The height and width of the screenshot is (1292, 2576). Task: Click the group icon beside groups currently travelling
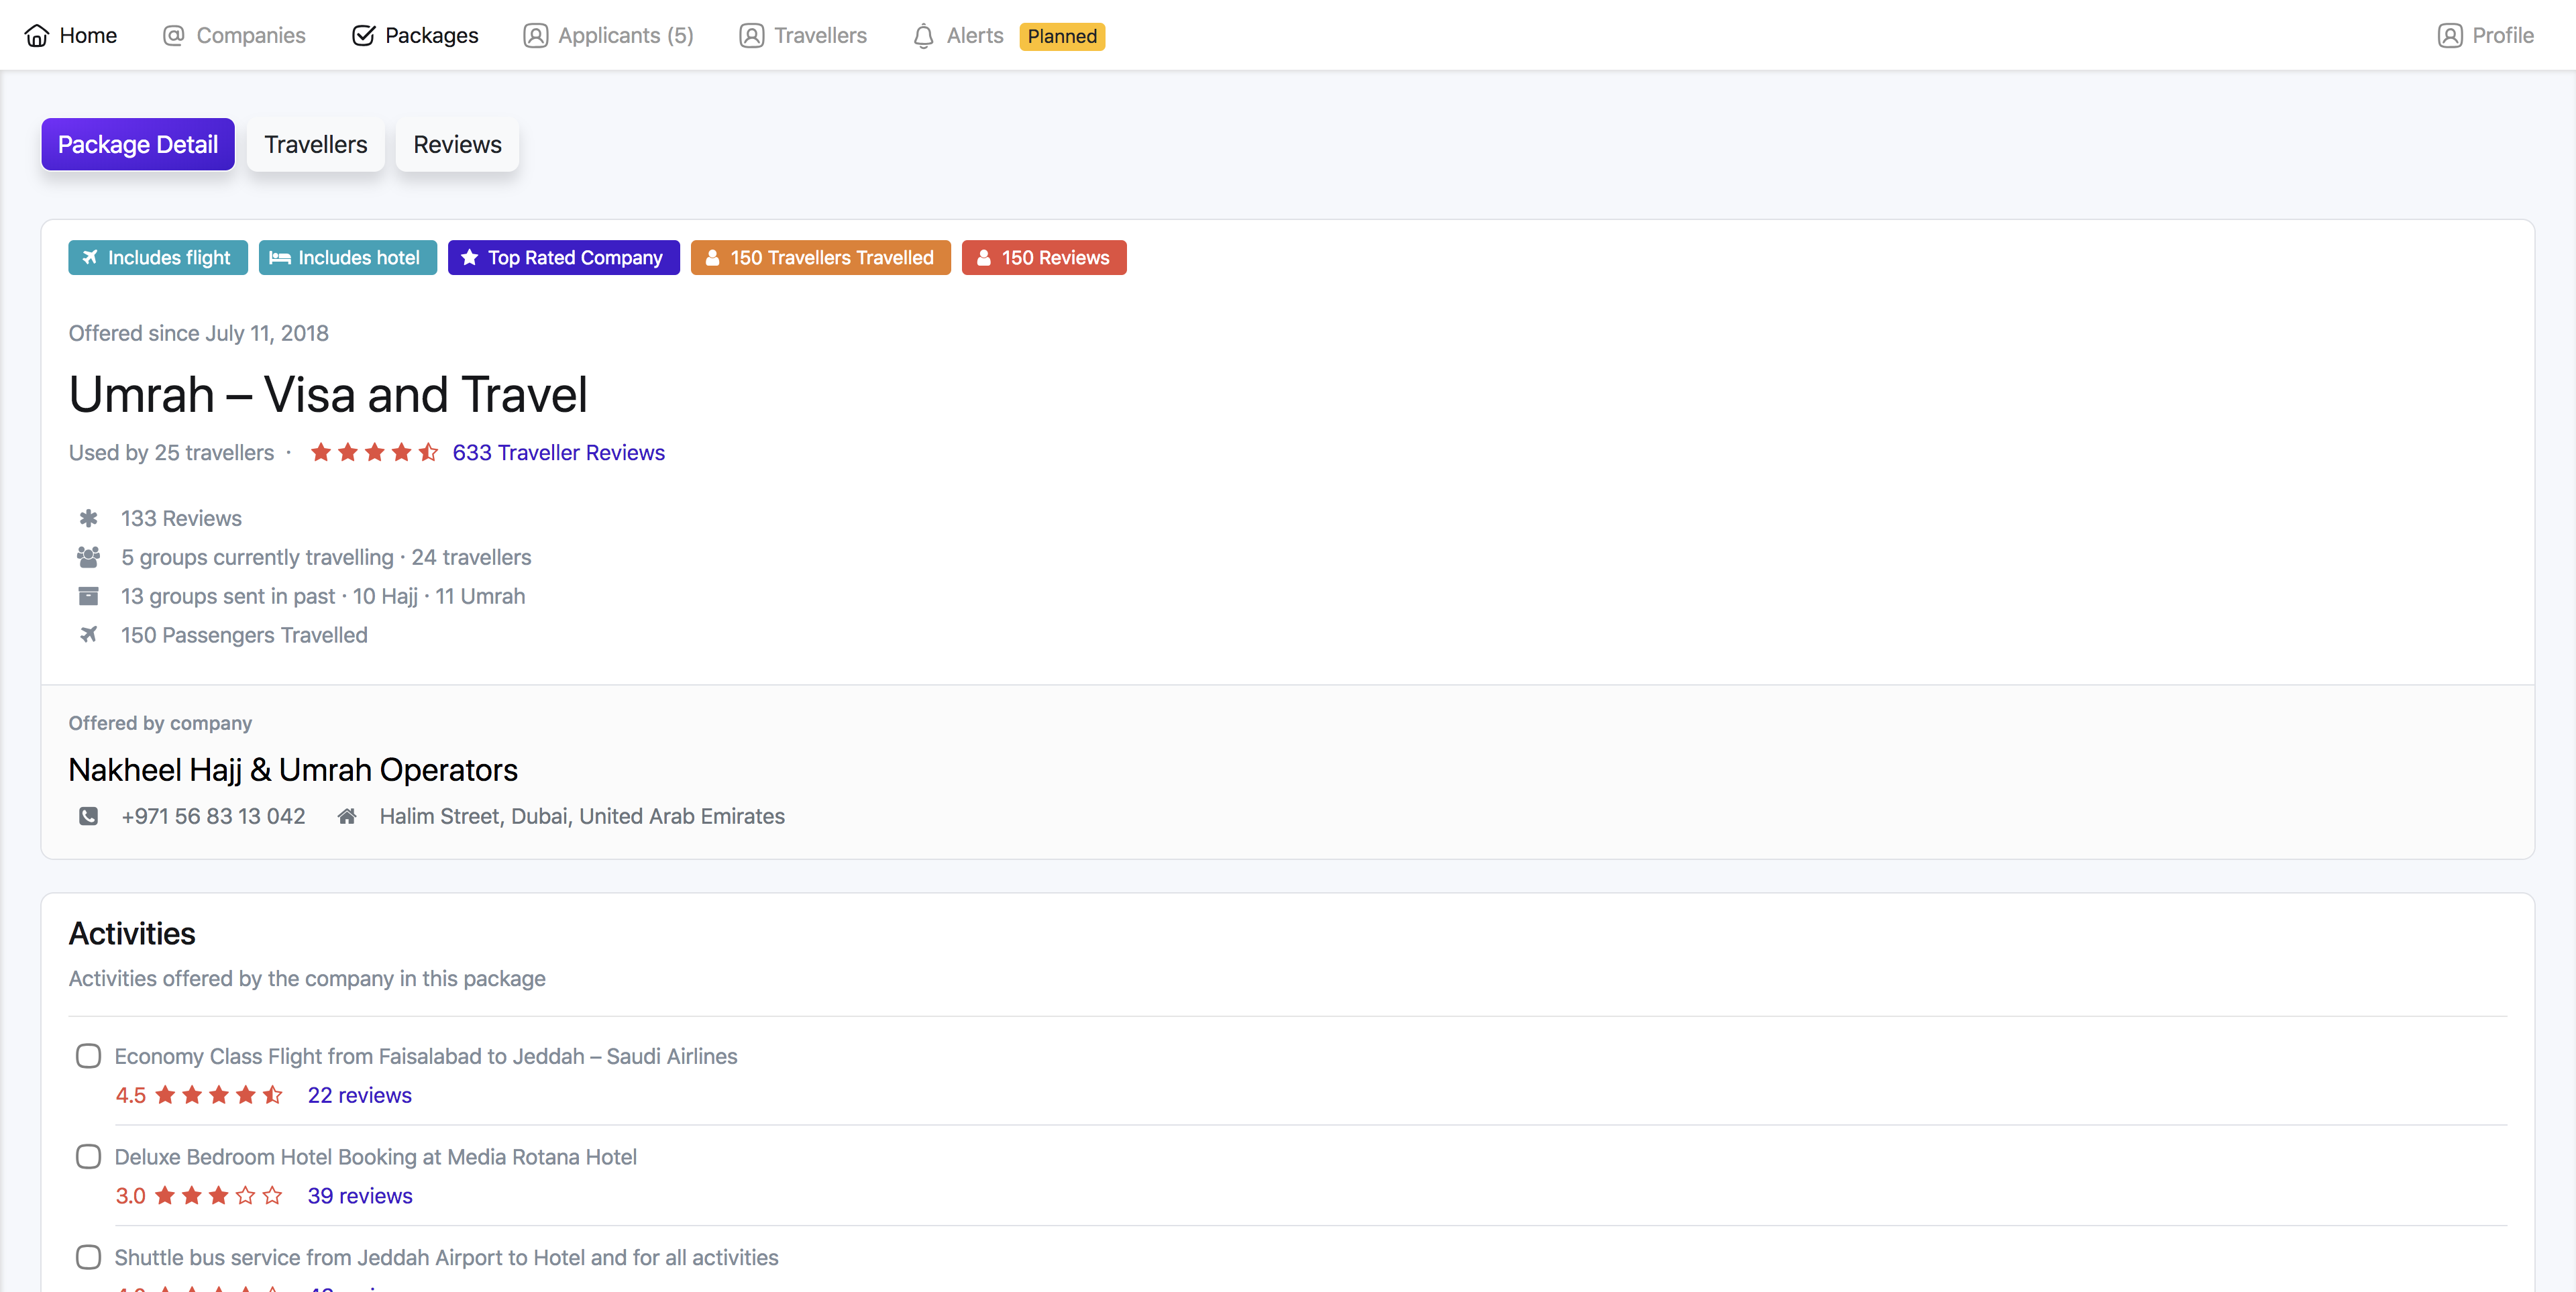(x=88, y=557)
